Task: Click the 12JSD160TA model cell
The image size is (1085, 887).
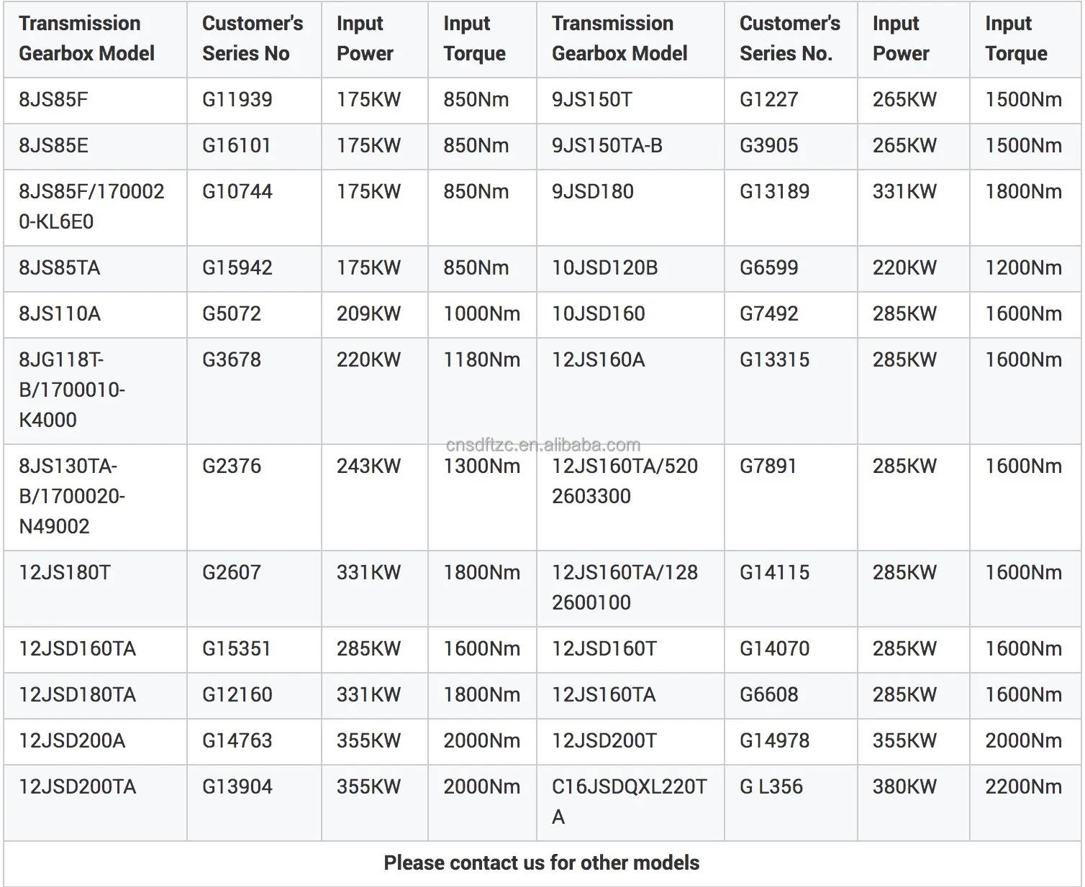Action: pyautogui.click(x=77, y=649)
